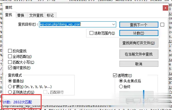
Task: Click 查找所有打开文件 button
Action: pyautogui.click(x=139, y=43)
